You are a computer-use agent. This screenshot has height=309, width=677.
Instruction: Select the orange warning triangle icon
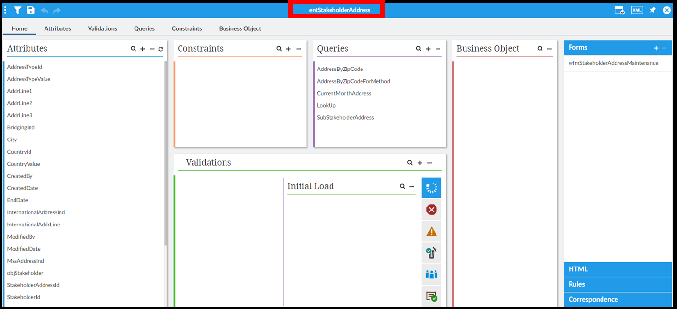pyautogui.click(x=432, y=231)
